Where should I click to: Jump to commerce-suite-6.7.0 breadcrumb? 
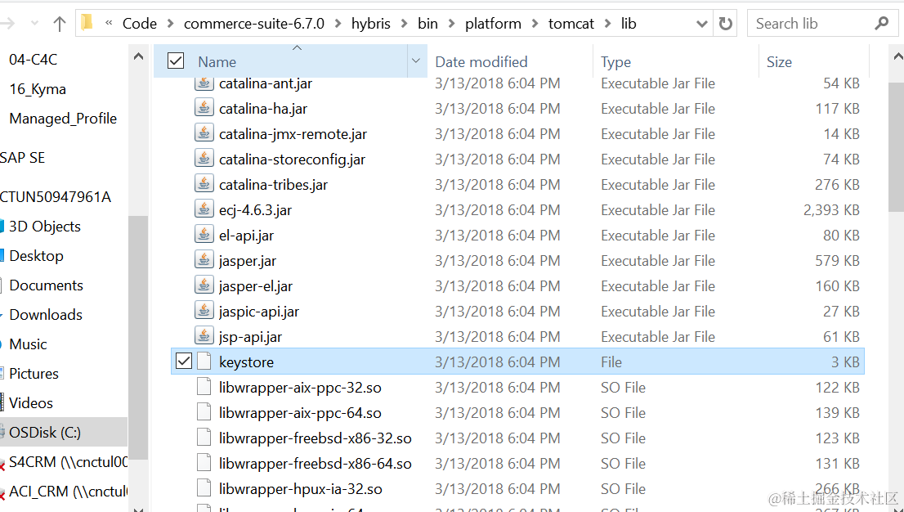253,24
